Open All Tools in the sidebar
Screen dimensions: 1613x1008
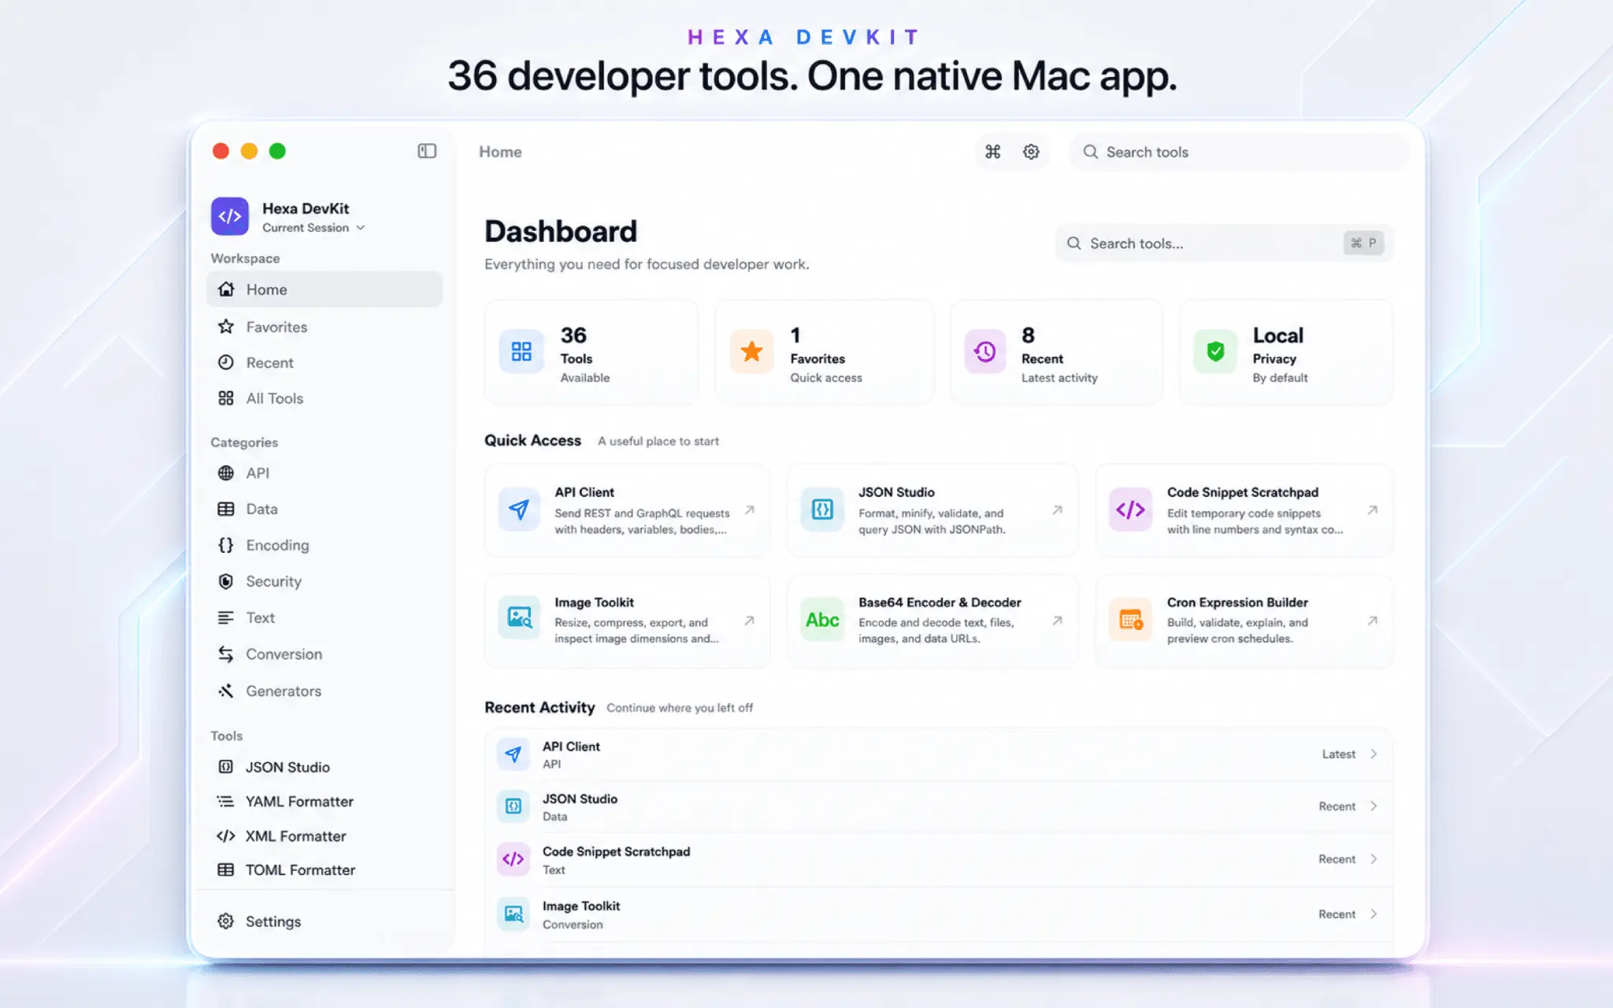(324, 398)
